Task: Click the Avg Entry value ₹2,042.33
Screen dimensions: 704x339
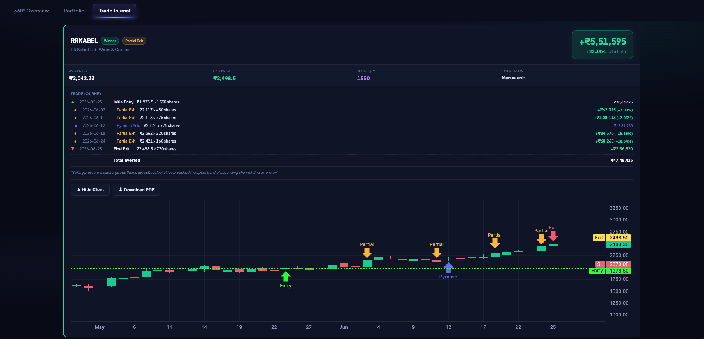Action: pyautogui.click(x=82, y=78)
